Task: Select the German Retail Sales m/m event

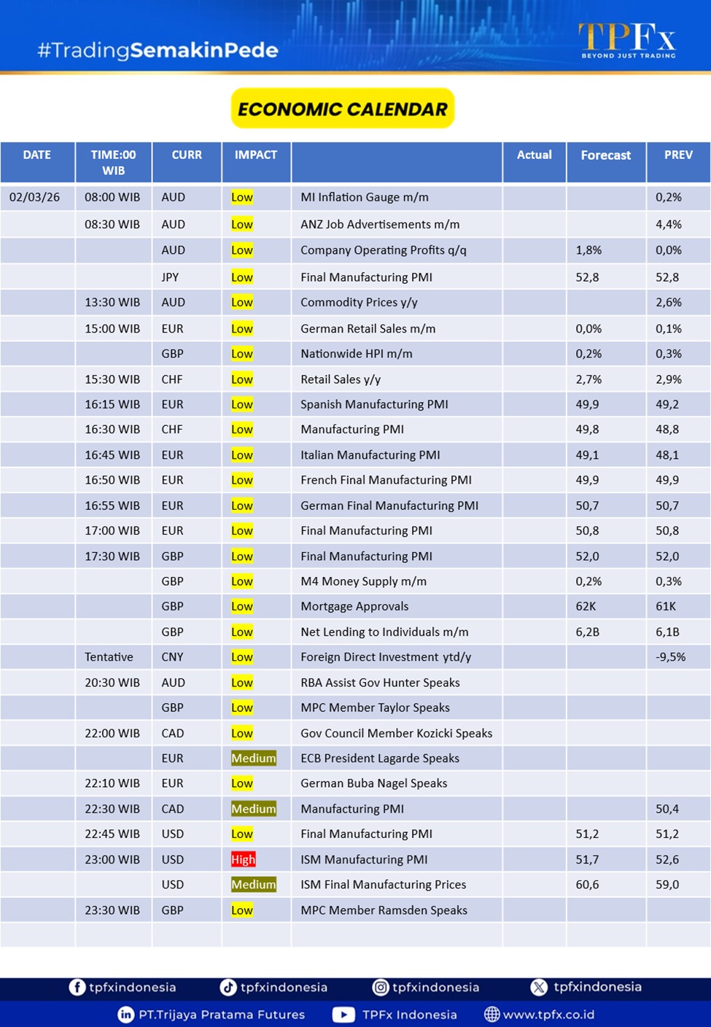Action: point(368,329)
